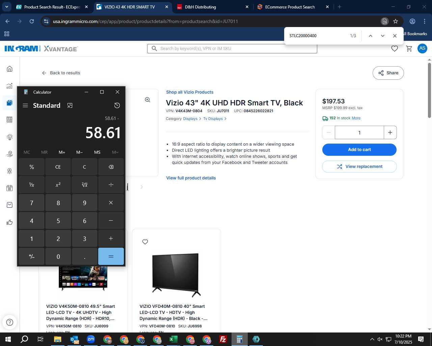Open thumbs-up icon in left sidebar

coord(9,222)
